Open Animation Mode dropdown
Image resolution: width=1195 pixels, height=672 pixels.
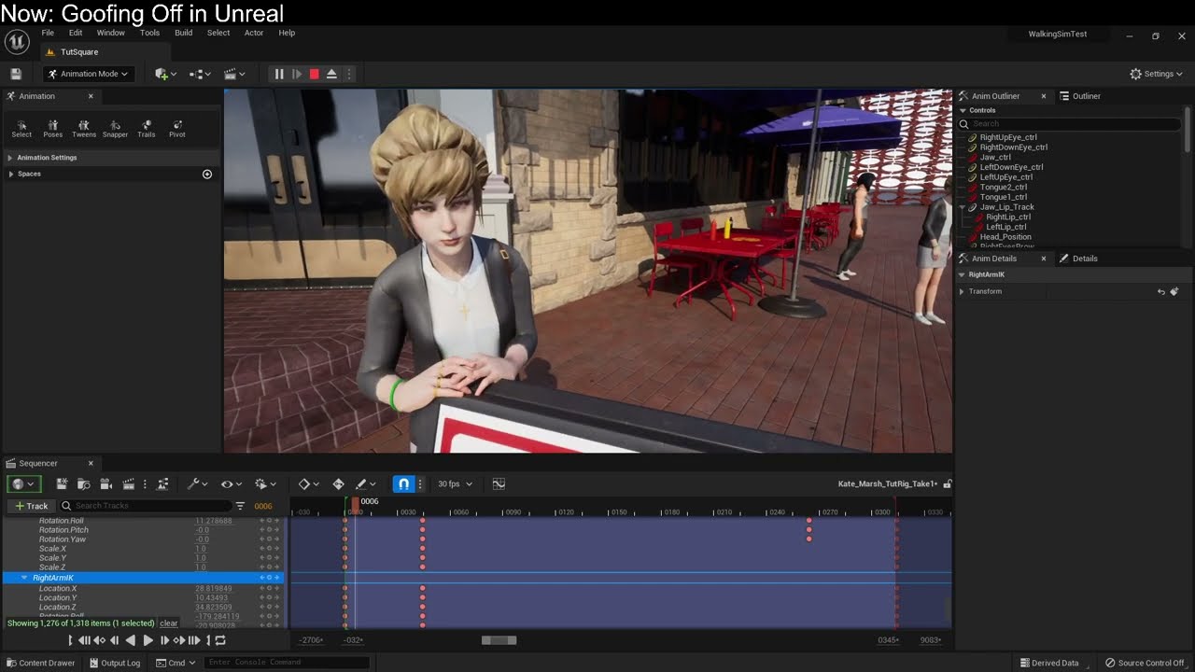point(90,74)
